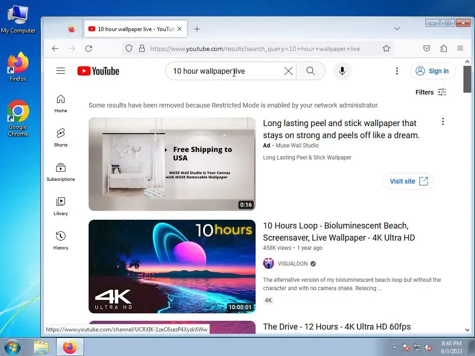Open Windows Explorer from taskbar

point(41,347)
